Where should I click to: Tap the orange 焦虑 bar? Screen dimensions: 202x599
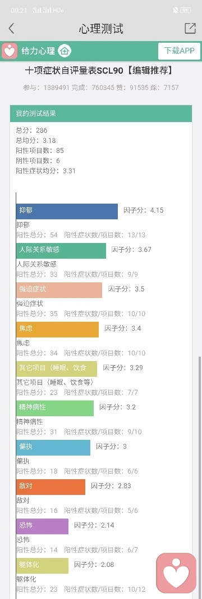click(x=58, y=329)
